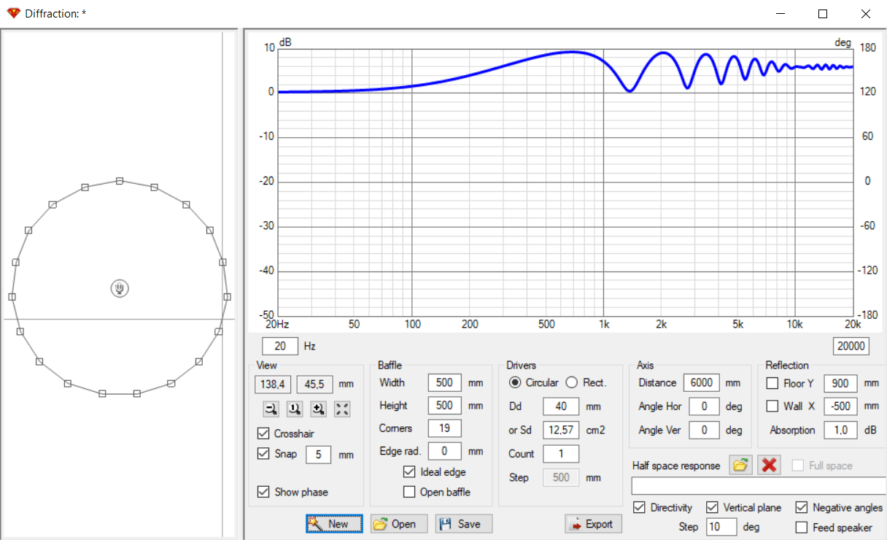This screenshot has height=540, width=887.
Task: Click the baffle Width field
Action: click(x=444, y=382)
